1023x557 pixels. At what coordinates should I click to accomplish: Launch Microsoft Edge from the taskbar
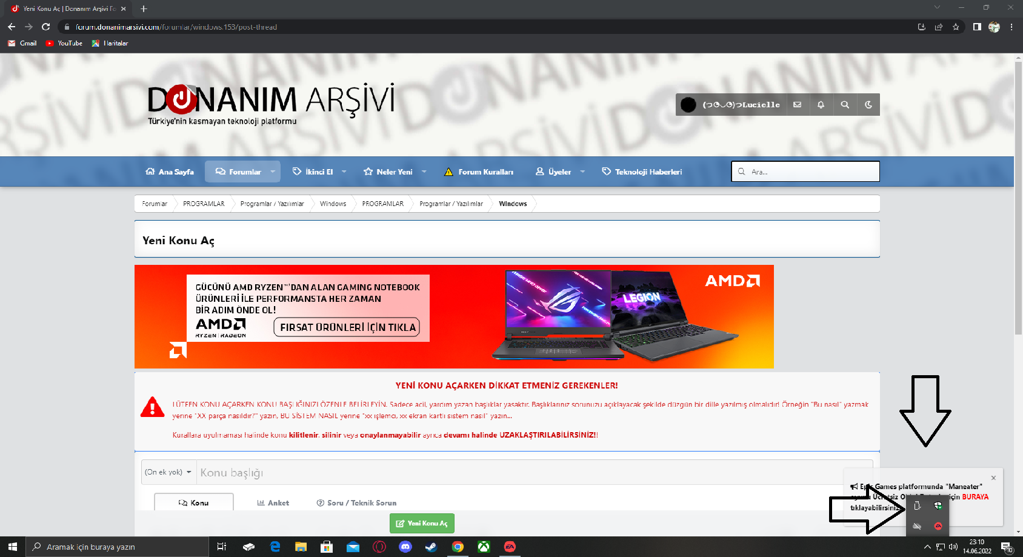[x=275, y=547]
